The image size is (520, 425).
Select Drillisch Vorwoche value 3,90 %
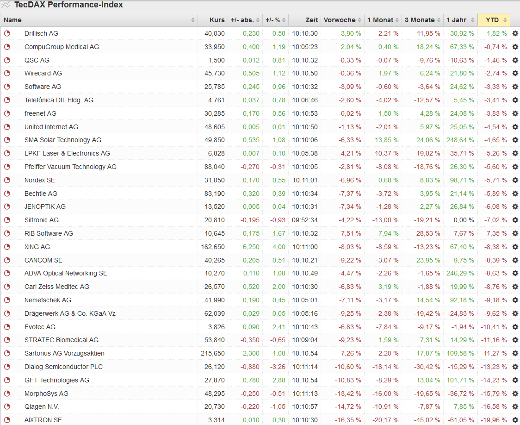click(x=351, y=33)
